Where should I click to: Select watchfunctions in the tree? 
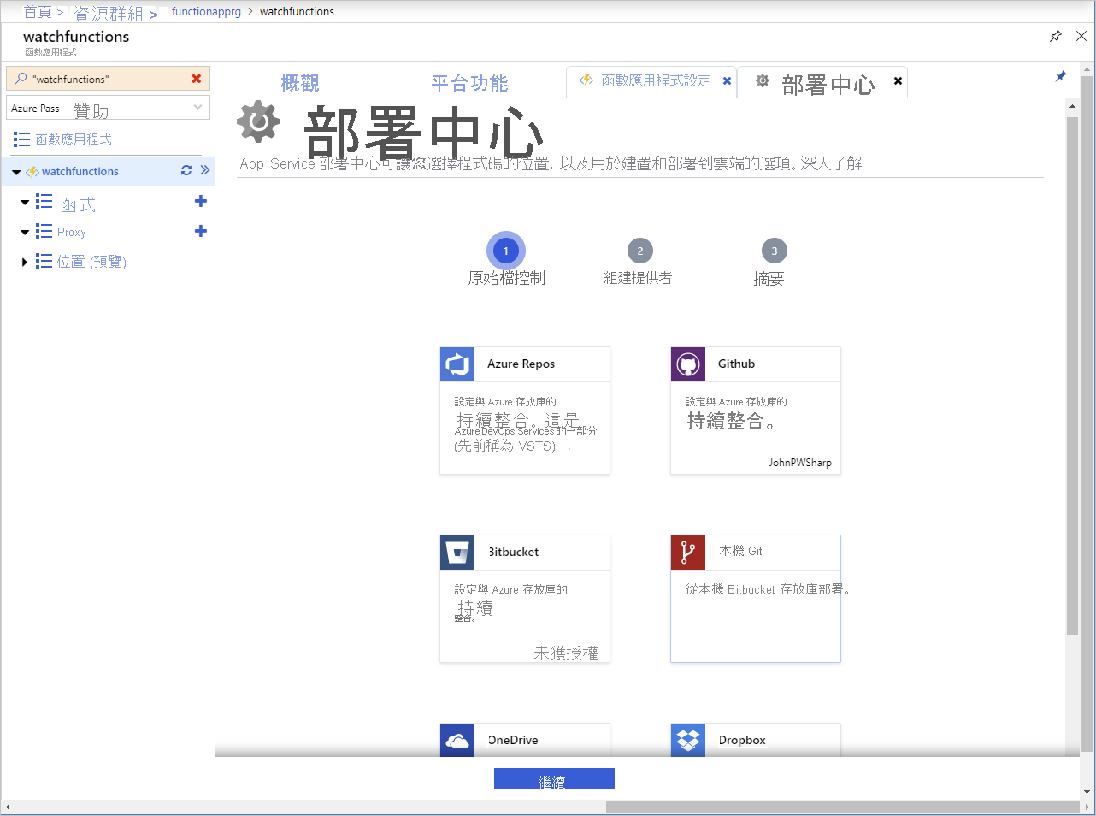tap(80, 171)
